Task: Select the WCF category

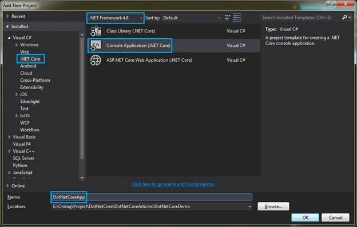Action: pos(25,123)
